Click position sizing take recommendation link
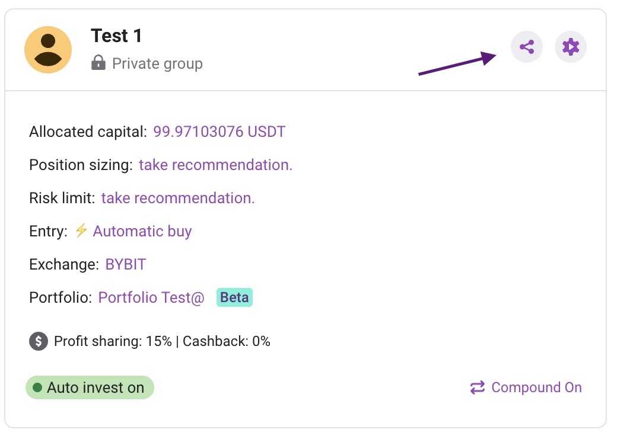 pos(215,165)
